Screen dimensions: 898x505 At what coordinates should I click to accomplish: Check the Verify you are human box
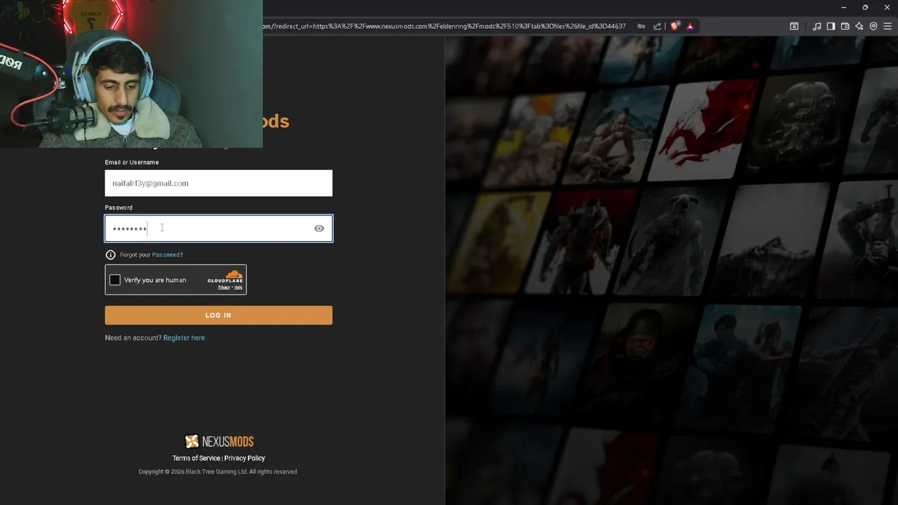pos(115,280)
